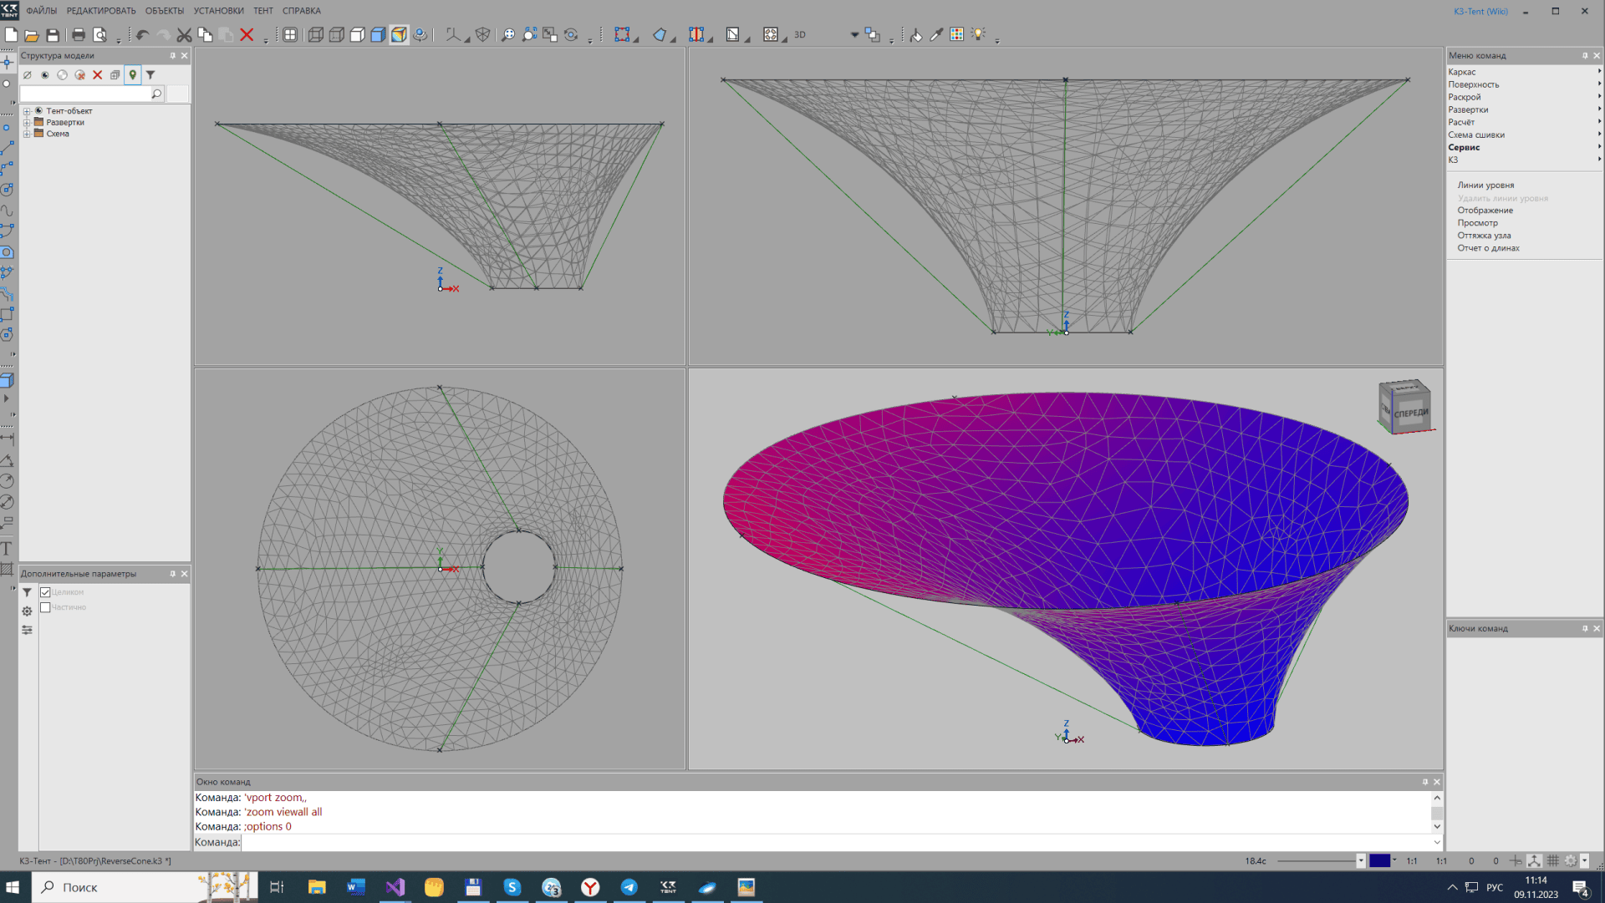Toggle the Целиком checkbox
The image size is (1605, 903).
46,592
